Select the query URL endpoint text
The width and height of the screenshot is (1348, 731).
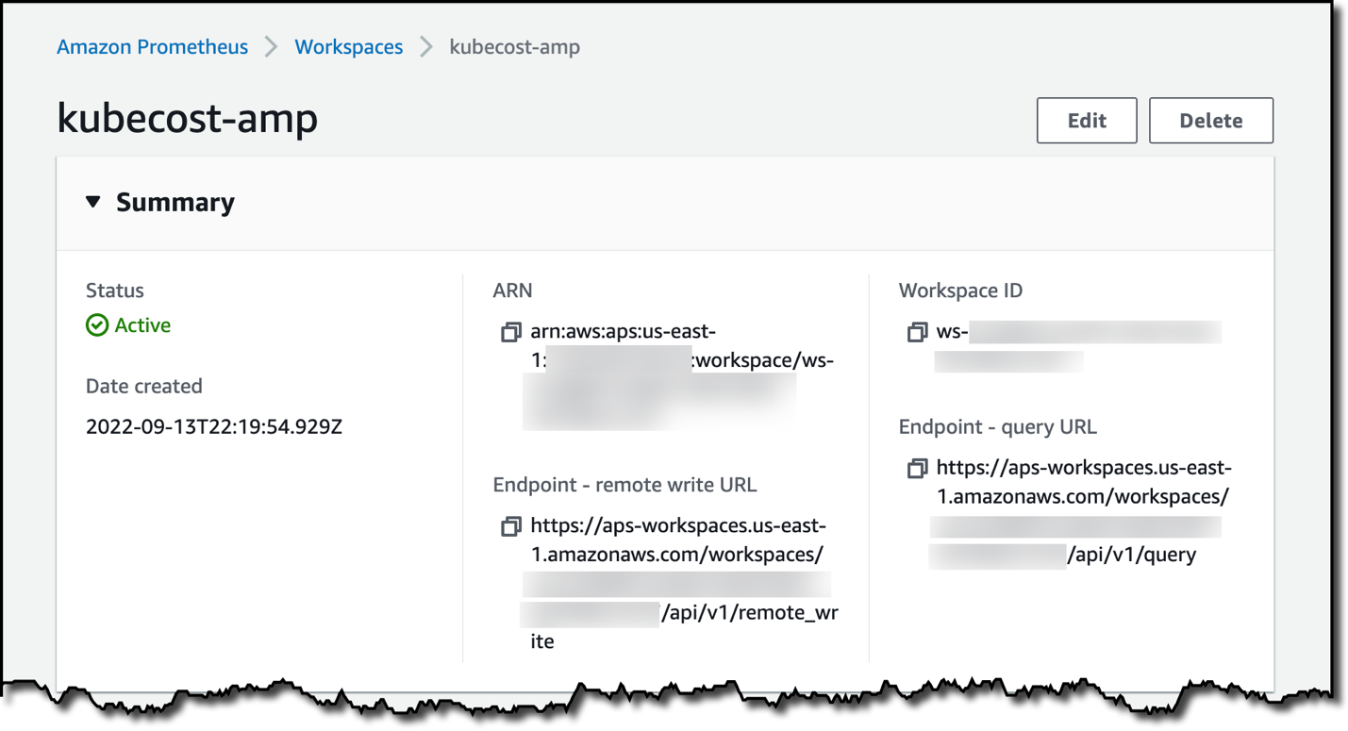pos(1075,510)
